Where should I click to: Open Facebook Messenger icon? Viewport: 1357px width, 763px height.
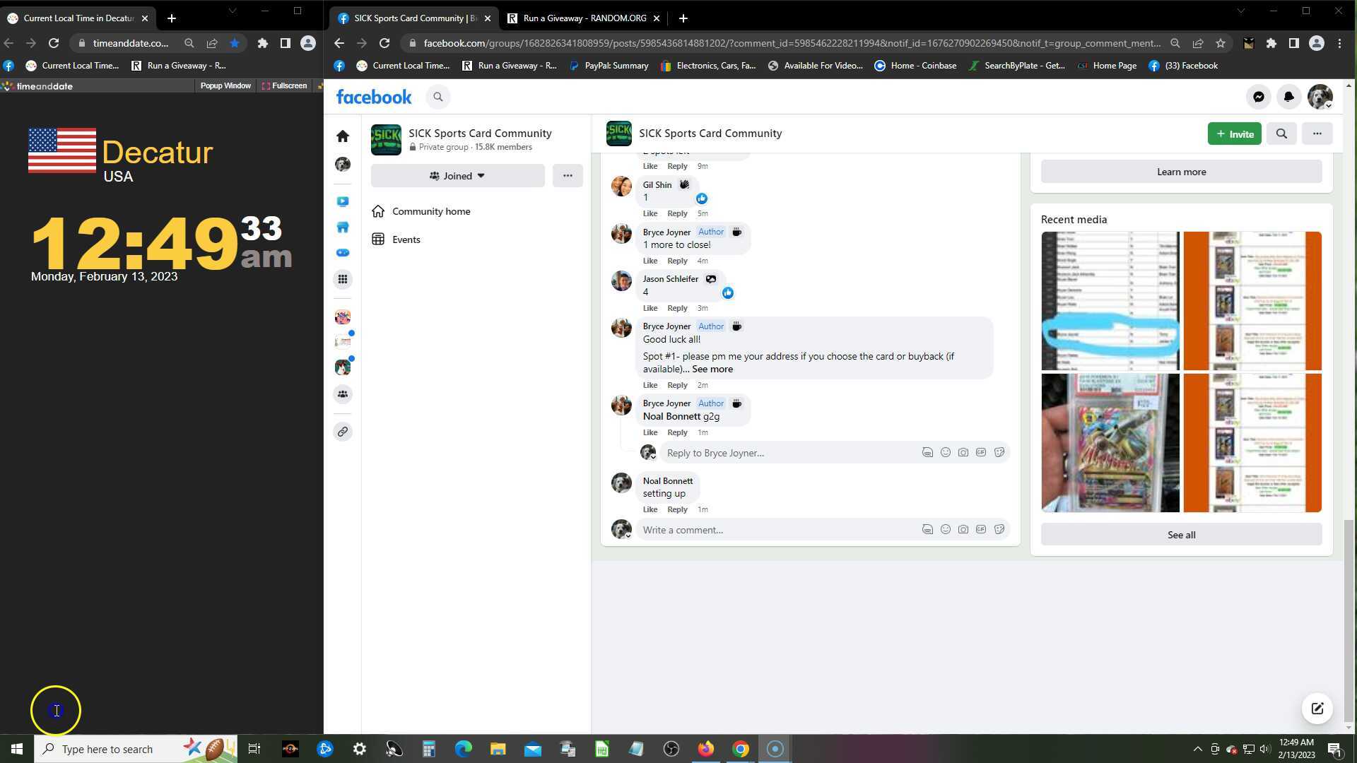tap(1259, 97)
